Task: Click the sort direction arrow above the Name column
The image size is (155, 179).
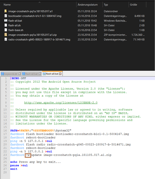Action: tap(39, 2)
